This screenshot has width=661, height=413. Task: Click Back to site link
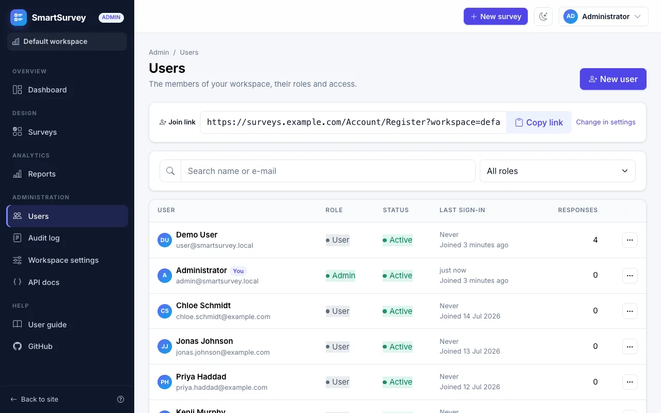point(35,399)
